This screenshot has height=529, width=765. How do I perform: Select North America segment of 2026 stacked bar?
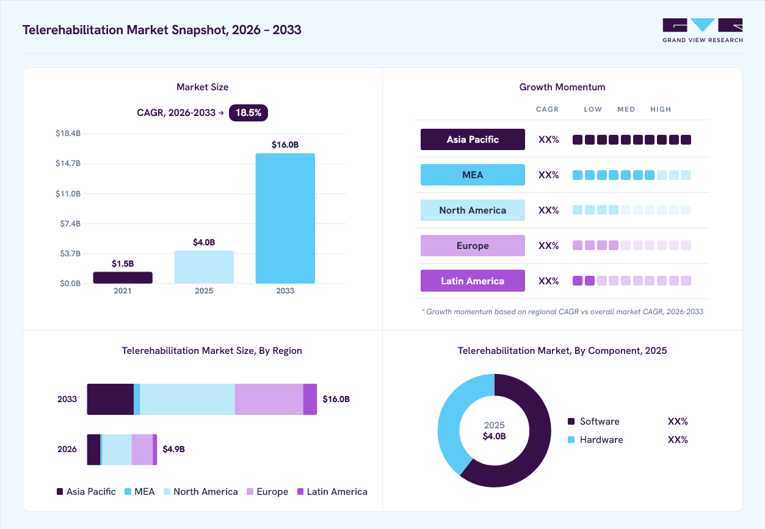117,450
